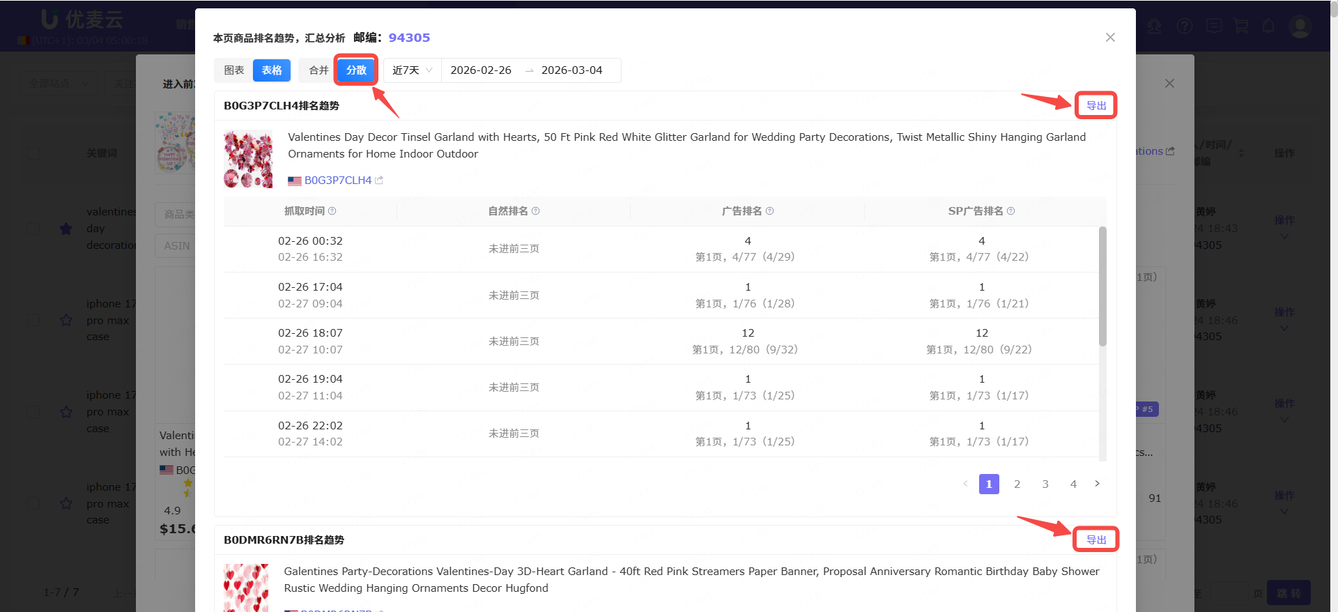The image size is (1338, 612).
Task: Click the start date field 2026-02-26
Action: pyautogui.click(x=481, y=70)
